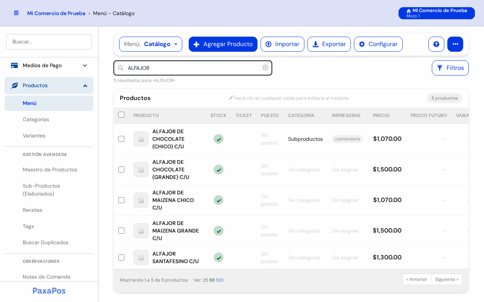Click the help question mark icon
484x302 pixels.
coord(436,44)
